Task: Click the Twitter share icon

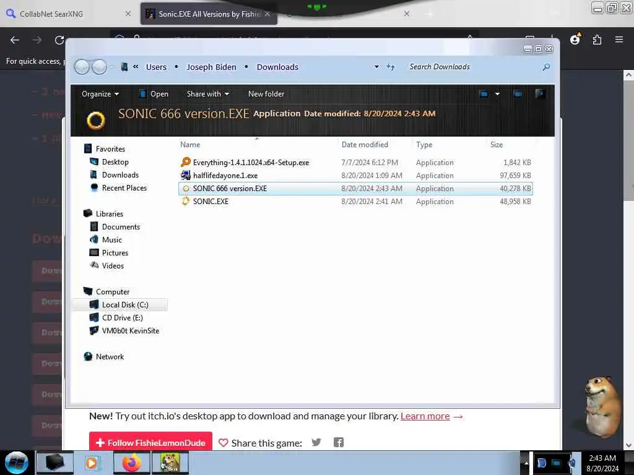Action: pyautogui.click(x=316, y=443)
